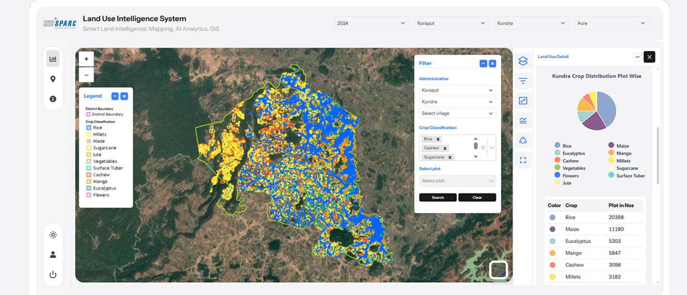This screenshot has height=295, width=687.
Task: Open the 2024 year dropdown
Action: point(372,23)
